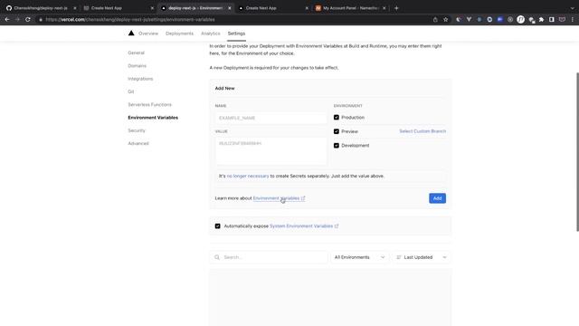Open Domains settings section
The height and width of the screenshot is (326, 579).
tap(137, 66)
